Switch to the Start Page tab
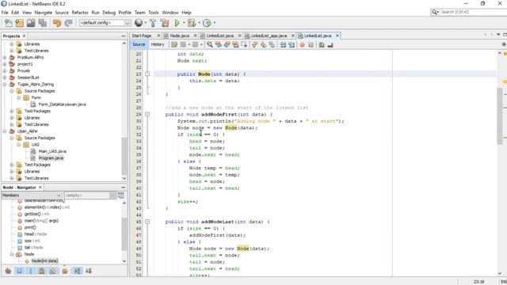This screenshot has width=507, height=285. pos(142,36)
